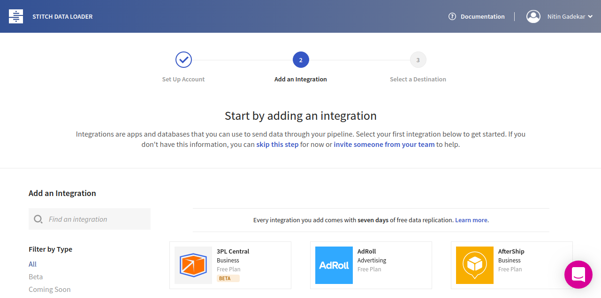Choose the 3PL Central integration name
Screen dimensions: 601x298
click(x=233, y=252)
